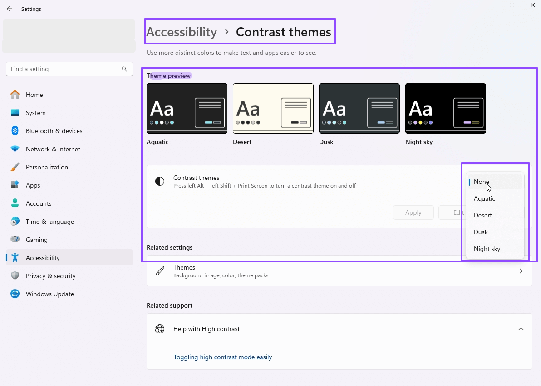Pick Night sky from dropdown list
The image size is (541, 386).
pos(487,249)
